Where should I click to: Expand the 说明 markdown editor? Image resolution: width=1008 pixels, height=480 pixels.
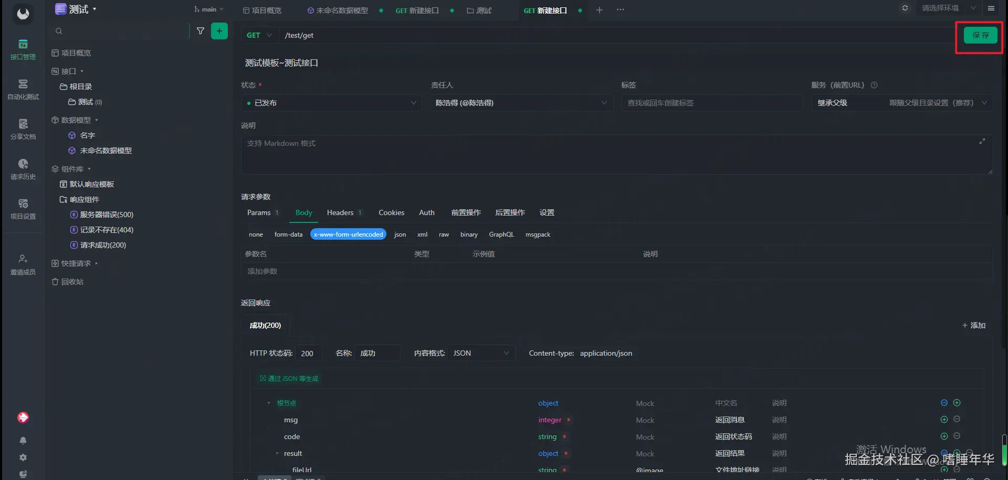coord(982,141)
